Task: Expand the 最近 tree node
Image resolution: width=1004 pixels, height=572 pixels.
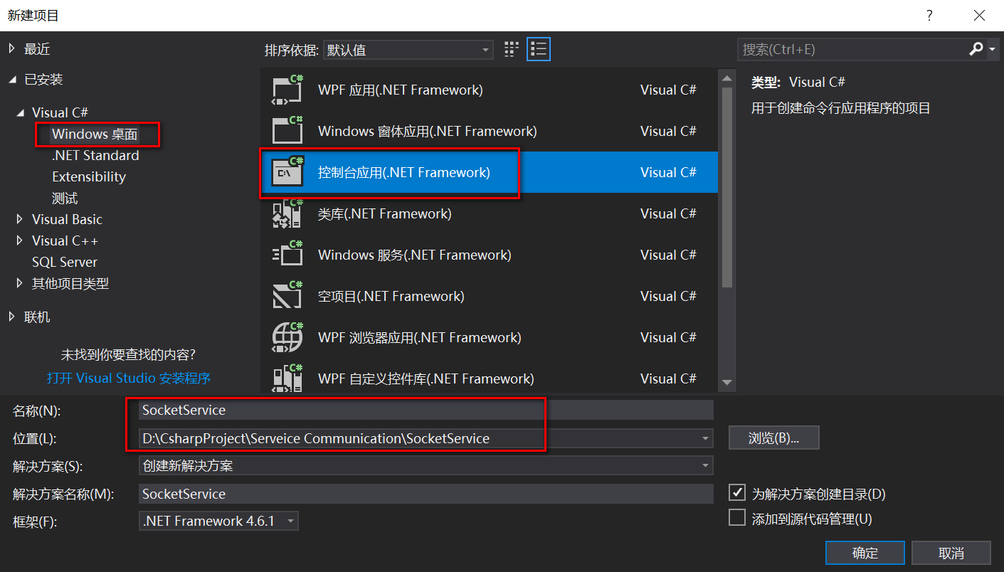Action: click(12, 48)
